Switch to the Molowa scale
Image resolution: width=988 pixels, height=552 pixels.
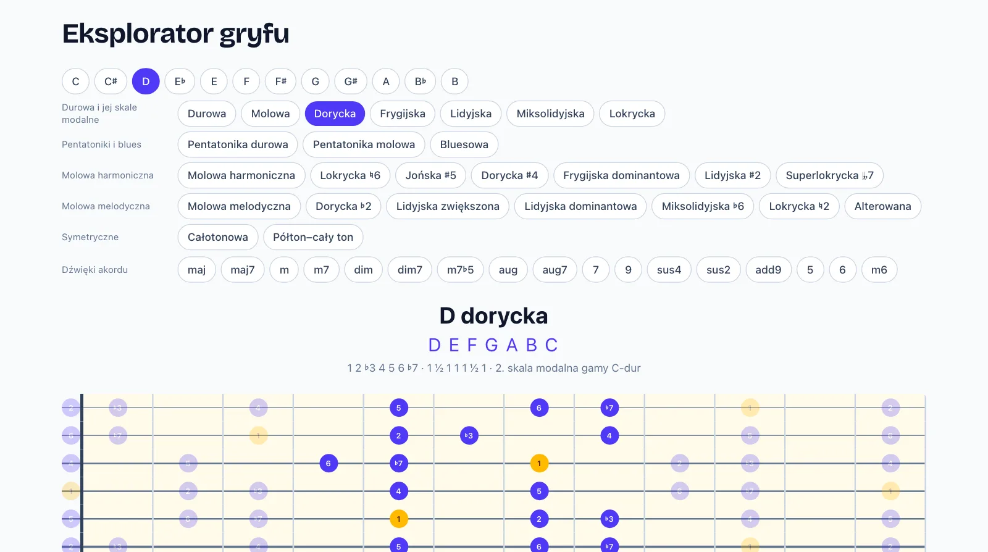[270, 114]
